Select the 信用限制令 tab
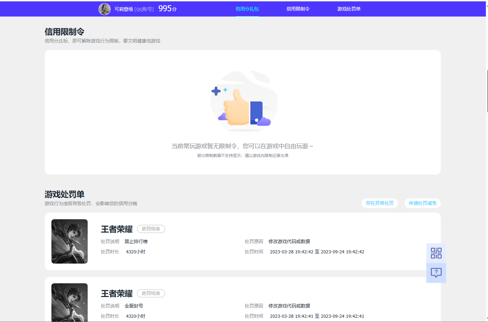488x322 pixels. 298,9
